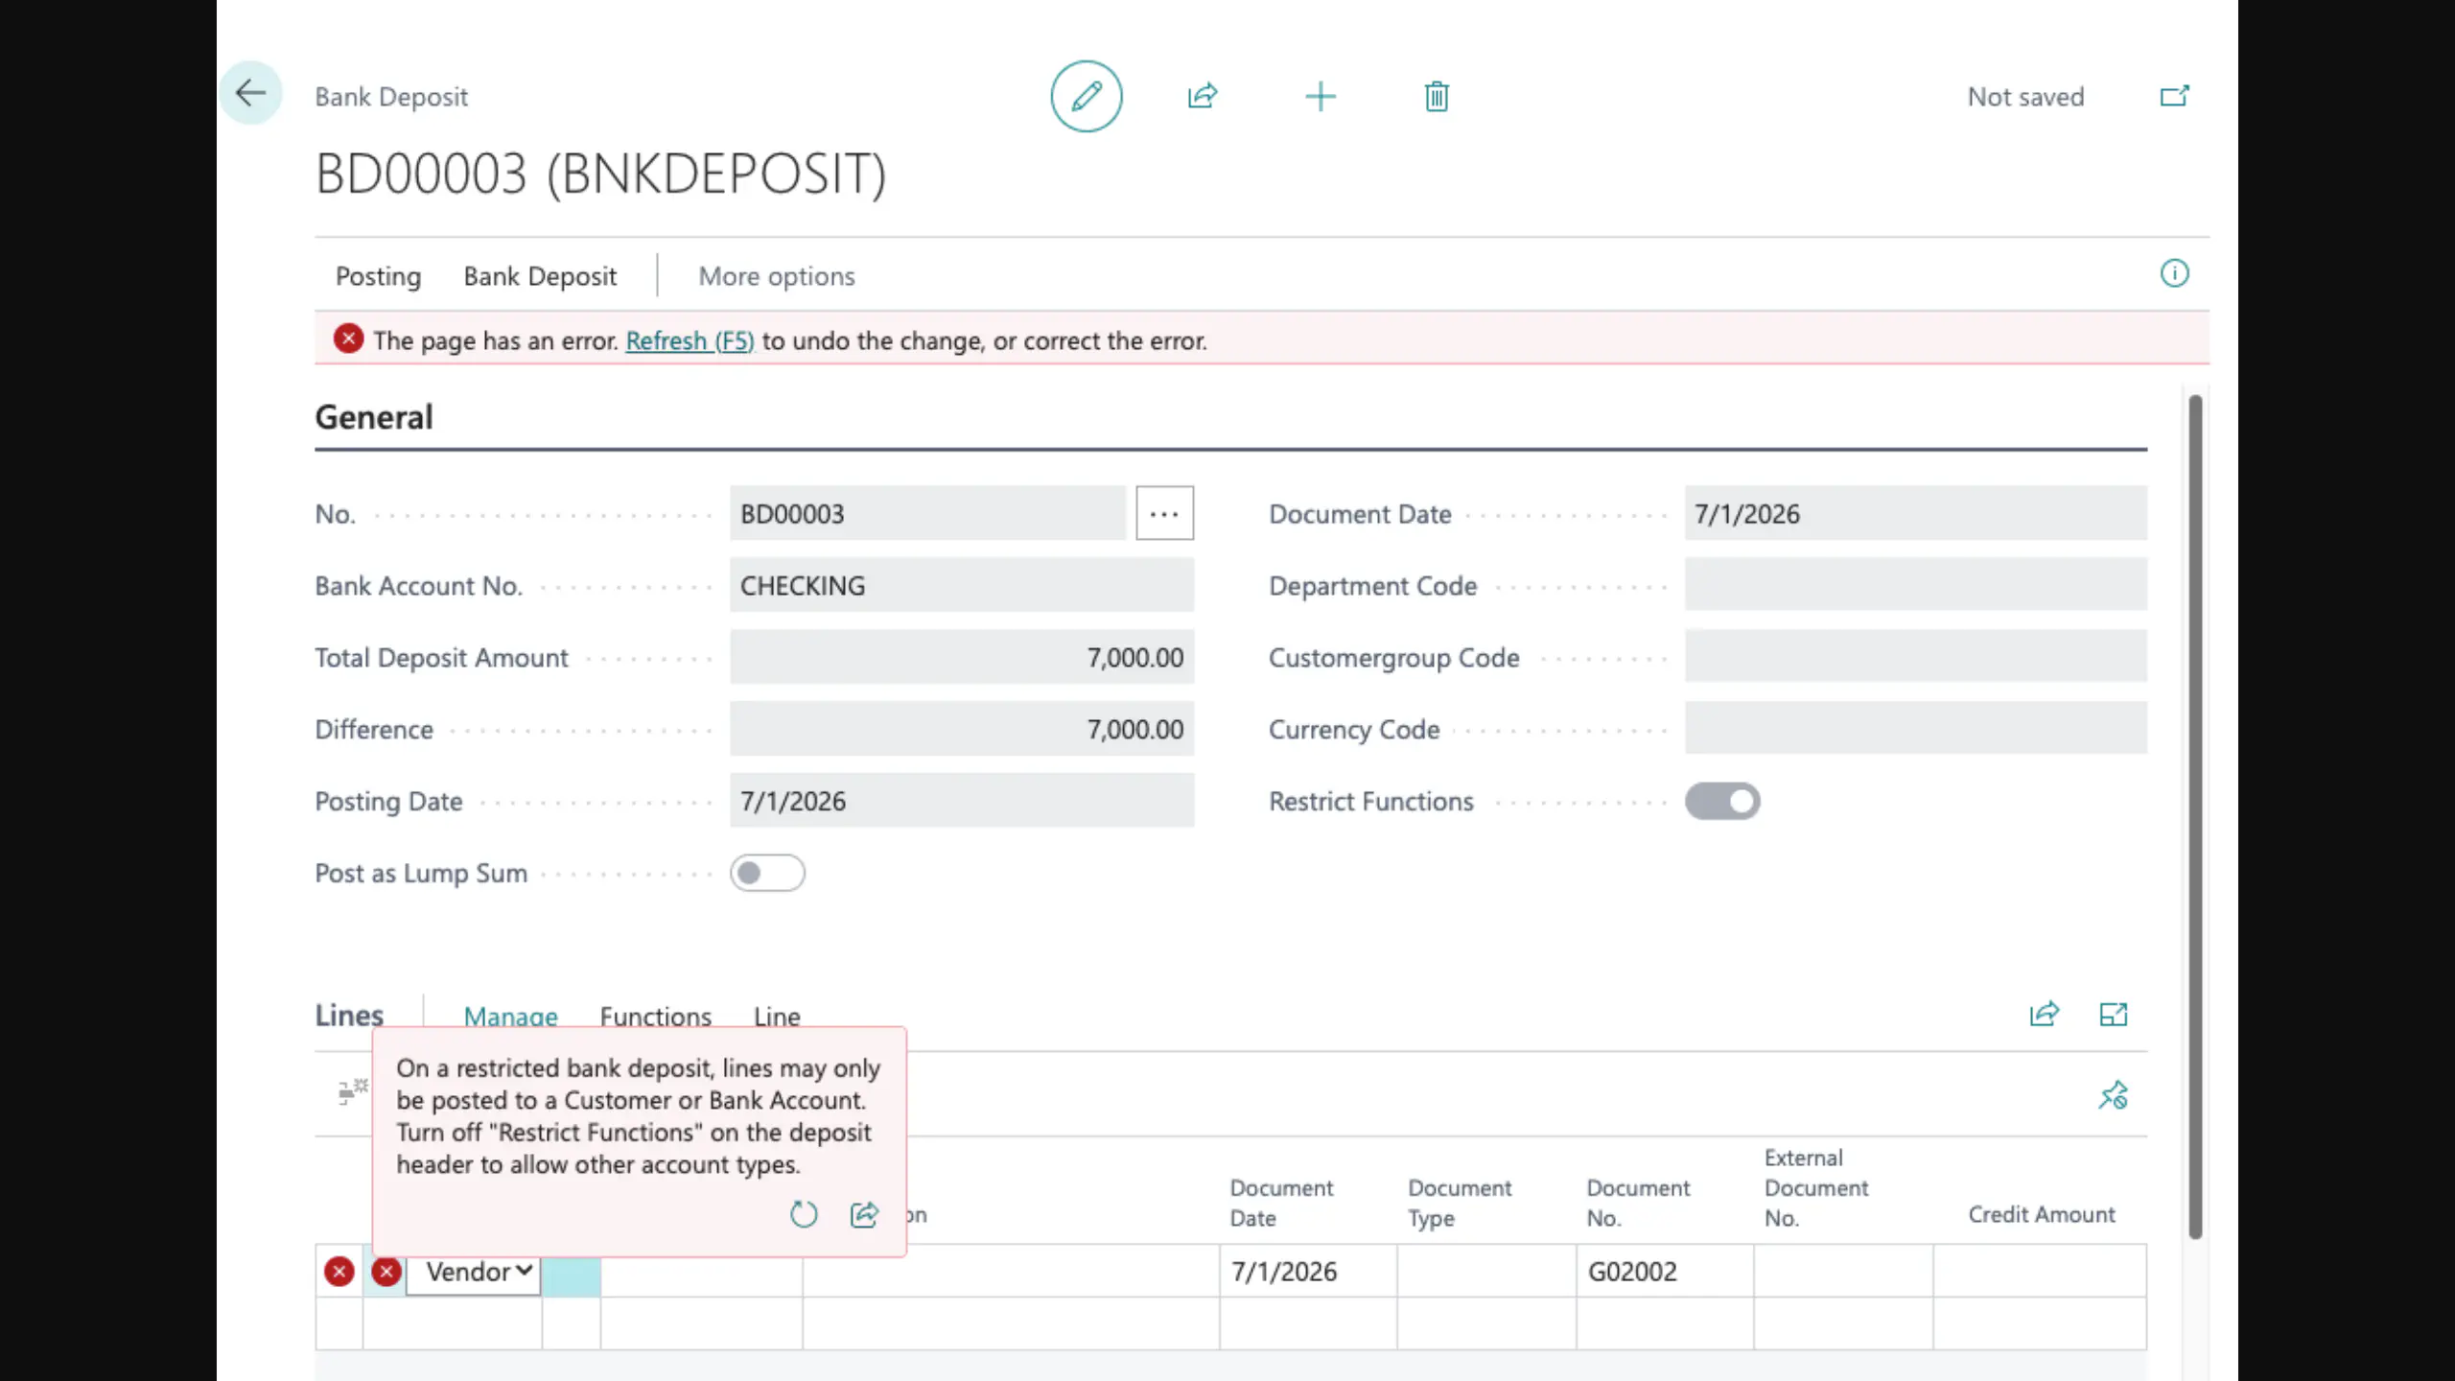Click the Refresh (F5) link
This screenshot has width=2455, height=1381.
click(690, 340)
